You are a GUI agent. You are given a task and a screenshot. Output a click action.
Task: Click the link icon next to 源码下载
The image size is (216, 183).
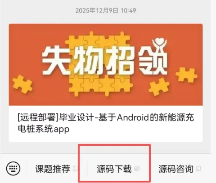[x=137, y=169]
